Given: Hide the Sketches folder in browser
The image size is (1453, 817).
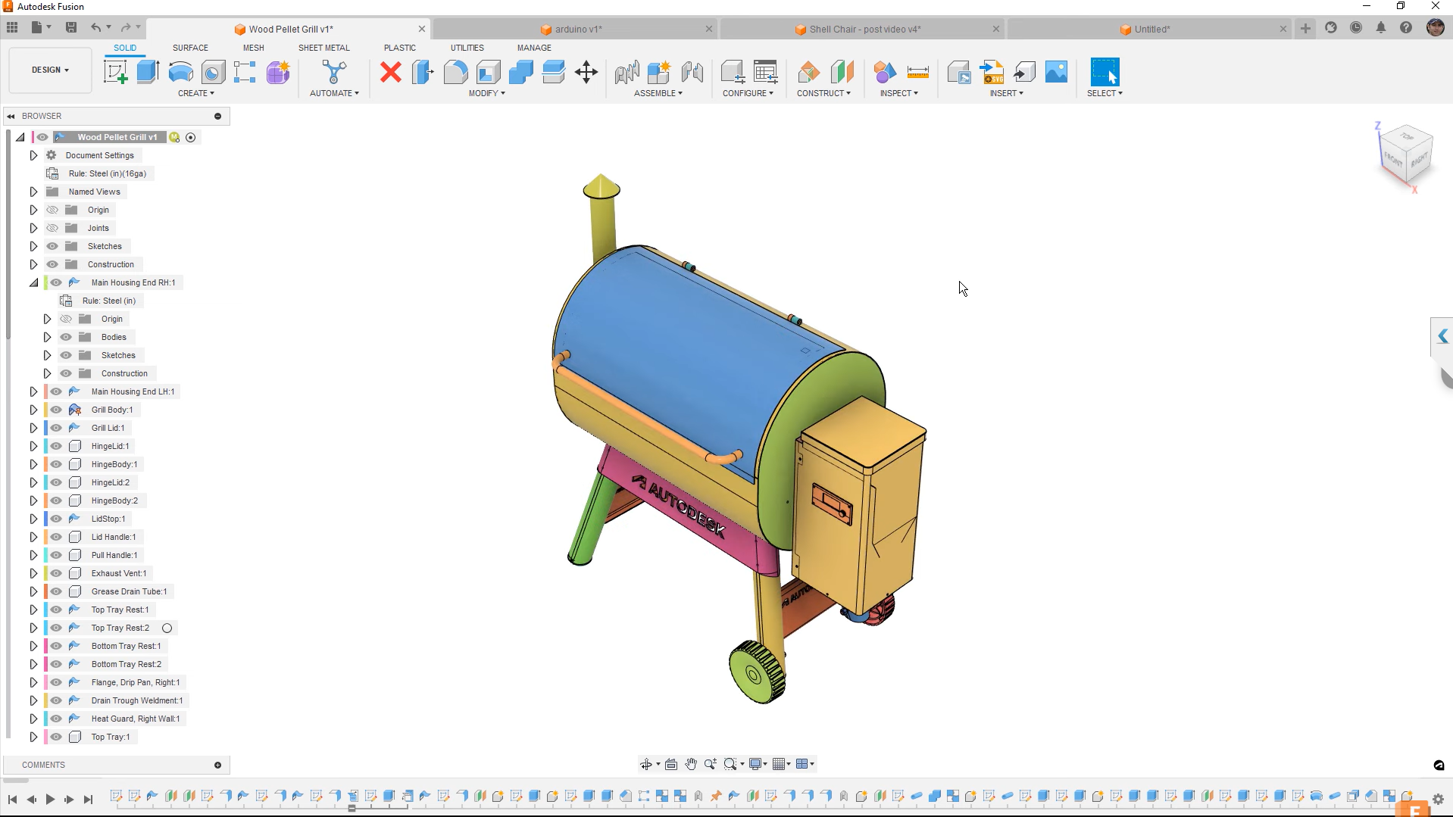Looking at the screenshot, I should pos(52,246).
